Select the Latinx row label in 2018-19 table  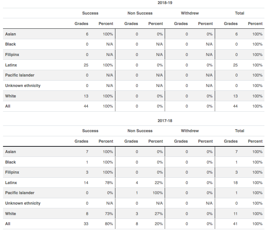pos(11,65)
